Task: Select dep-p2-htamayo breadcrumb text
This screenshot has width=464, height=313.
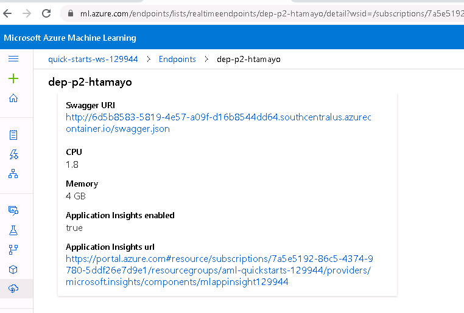Action: click(248, 59)
